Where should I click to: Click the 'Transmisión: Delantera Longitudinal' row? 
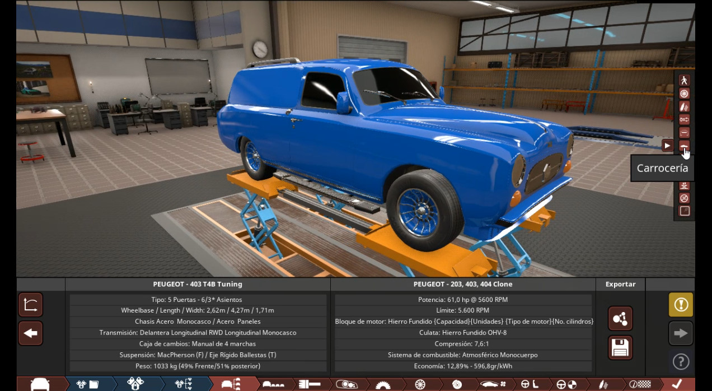(x=198, y=333)
